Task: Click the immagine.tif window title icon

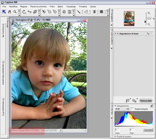Action: click(x=13, y=20)
